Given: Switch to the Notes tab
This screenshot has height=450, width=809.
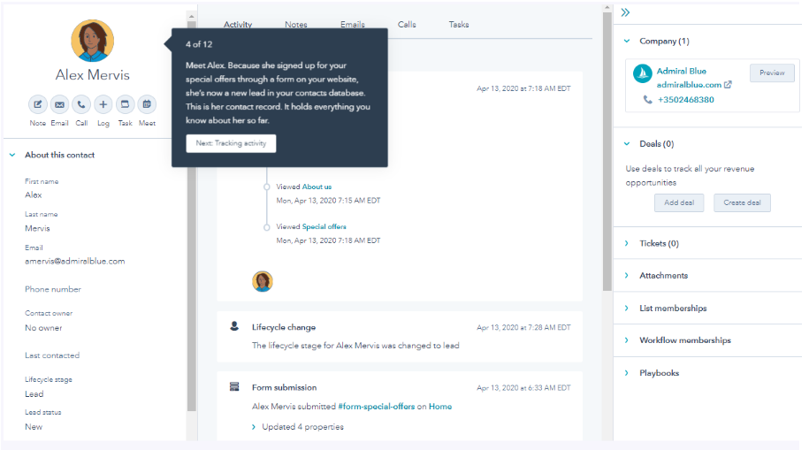Looking at the screenshot, I should [x=296, y=24].
